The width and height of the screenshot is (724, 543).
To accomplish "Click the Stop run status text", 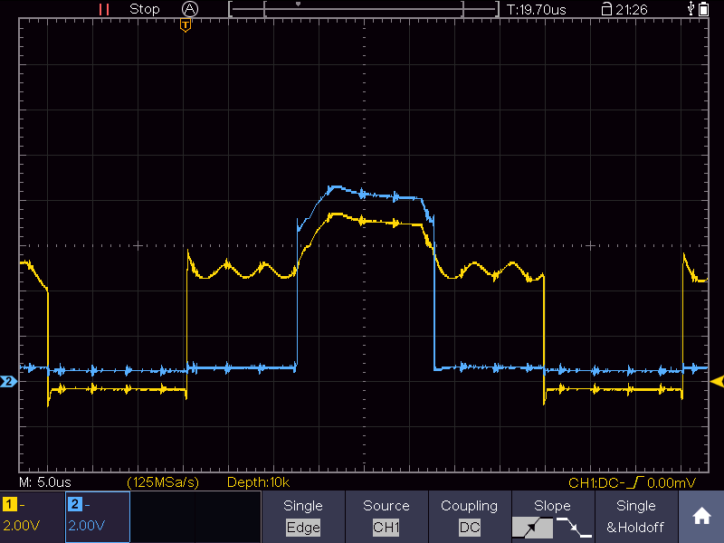I will [145, 9].
